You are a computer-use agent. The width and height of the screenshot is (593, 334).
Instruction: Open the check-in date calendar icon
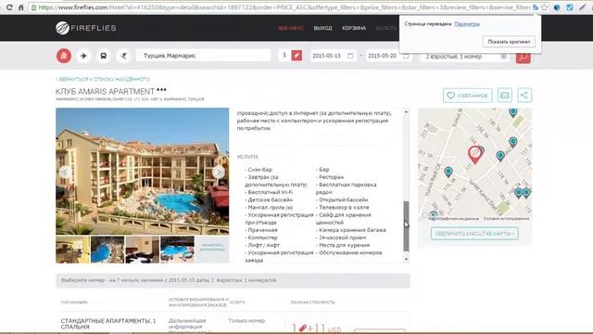(x=350, y=56)
